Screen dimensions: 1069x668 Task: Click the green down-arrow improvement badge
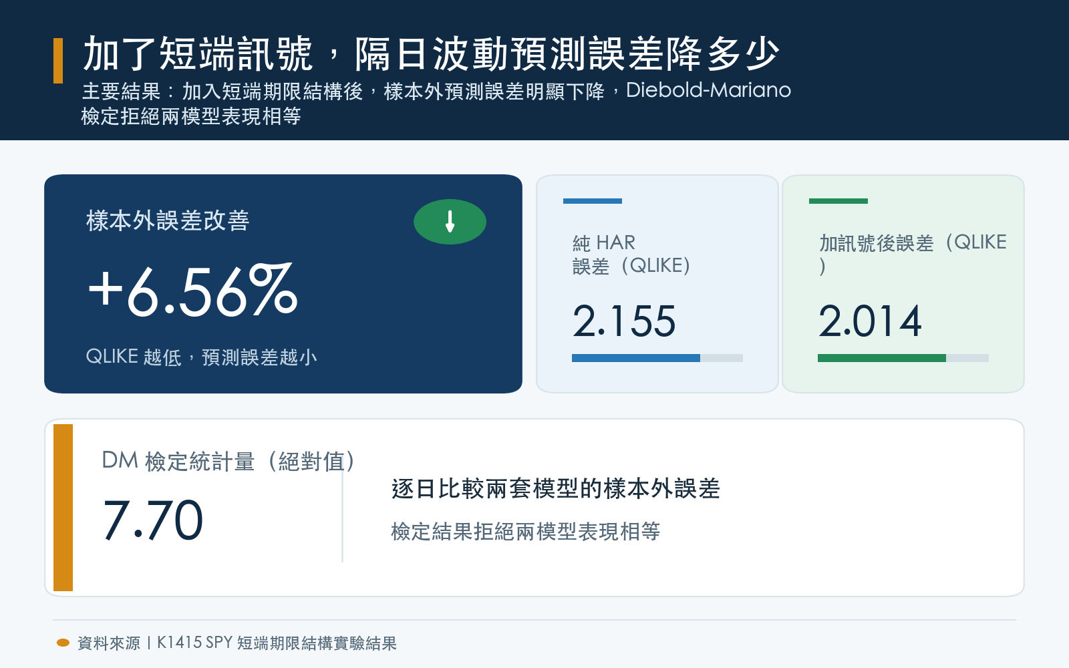450,222
